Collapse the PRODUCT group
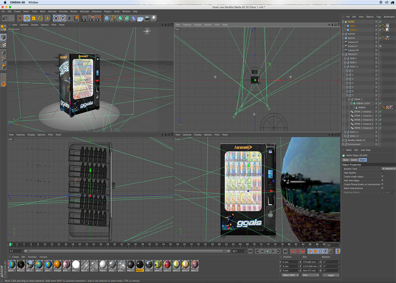396x283 pixels. click(343, 54)
